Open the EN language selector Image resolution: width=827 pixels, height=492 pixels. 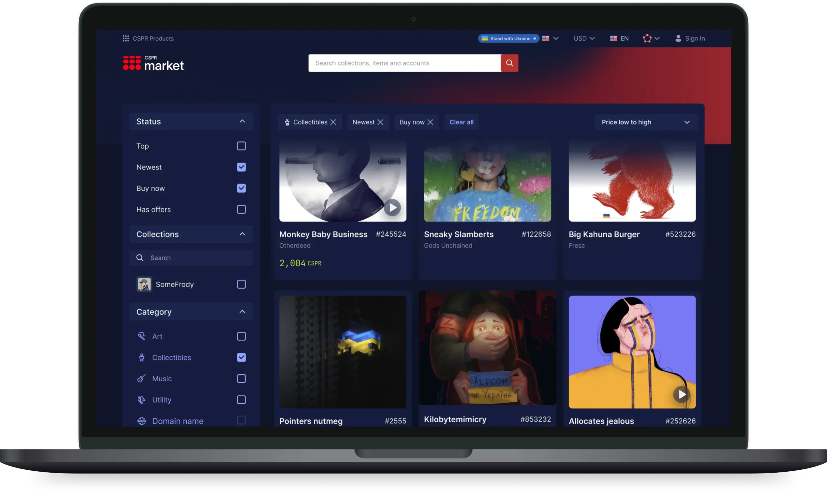[620, 38]
